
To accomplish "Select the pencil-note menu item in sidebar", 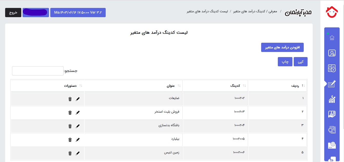I will pos(332,84).
